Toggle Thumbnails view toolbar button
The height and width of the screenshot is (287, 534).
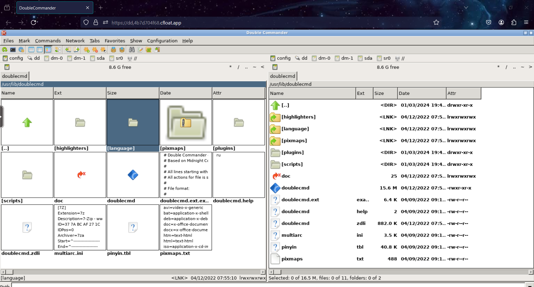tap(48, 50)
